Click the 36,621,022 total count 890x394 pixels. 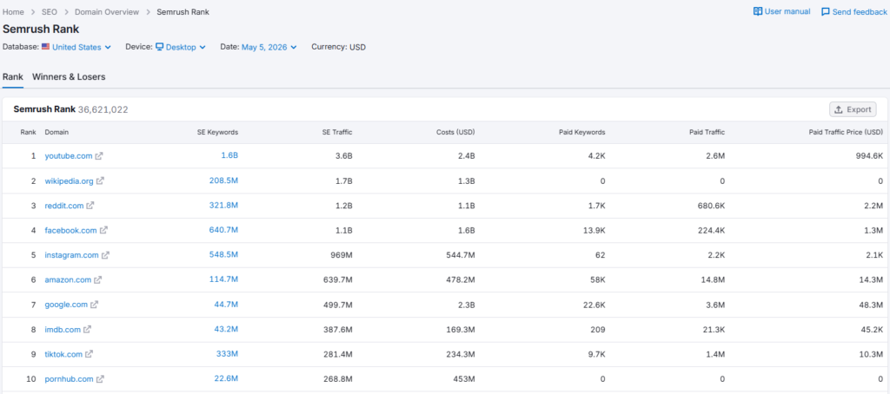(x=103, y=109)
